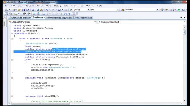Switch to frmModelPrice.cs [Design] tab

click(59, 18)
